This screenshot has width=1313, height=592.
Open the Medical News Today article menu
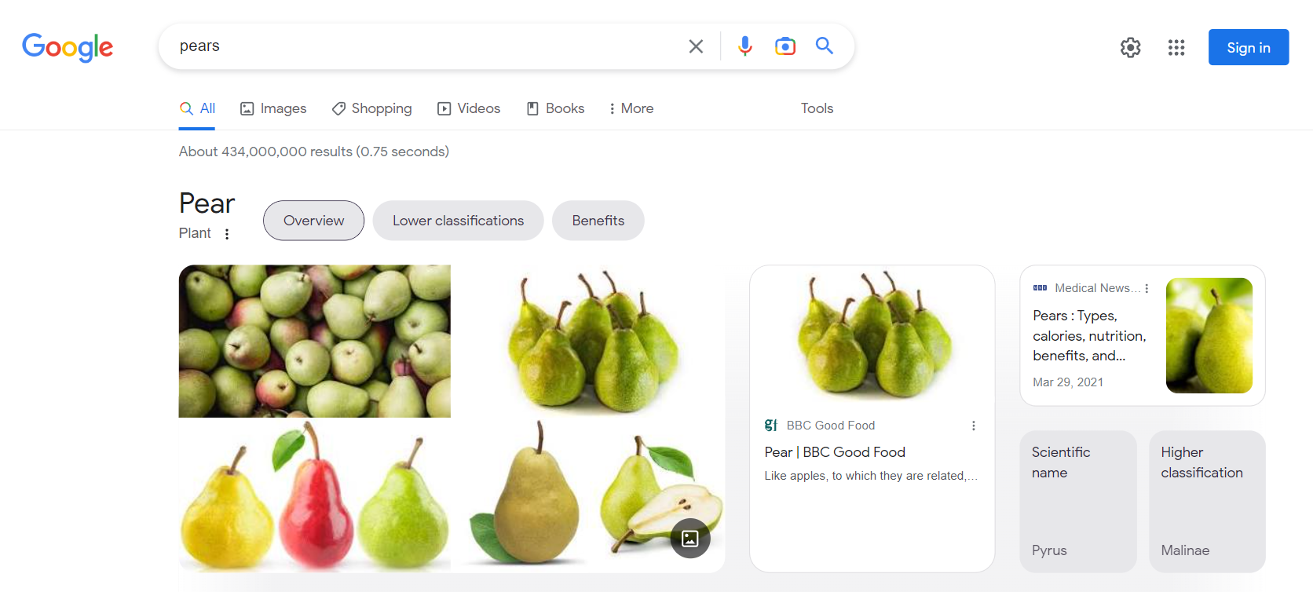pos(1147,288)
